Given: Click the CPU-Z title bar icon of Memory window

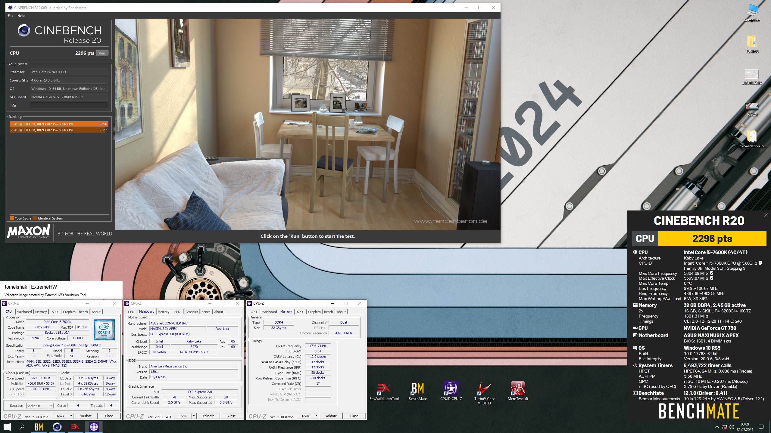Looking at the screenshot, I should coord(249,303).
